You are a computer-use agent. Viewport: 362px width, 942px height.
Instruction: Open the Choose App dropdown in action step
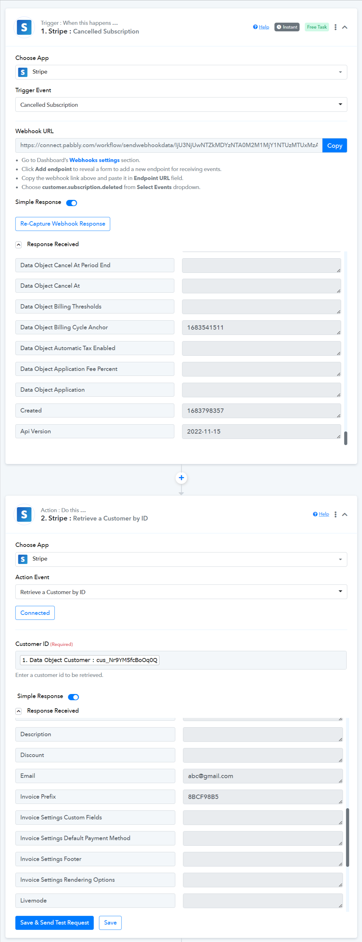[181, 559]
